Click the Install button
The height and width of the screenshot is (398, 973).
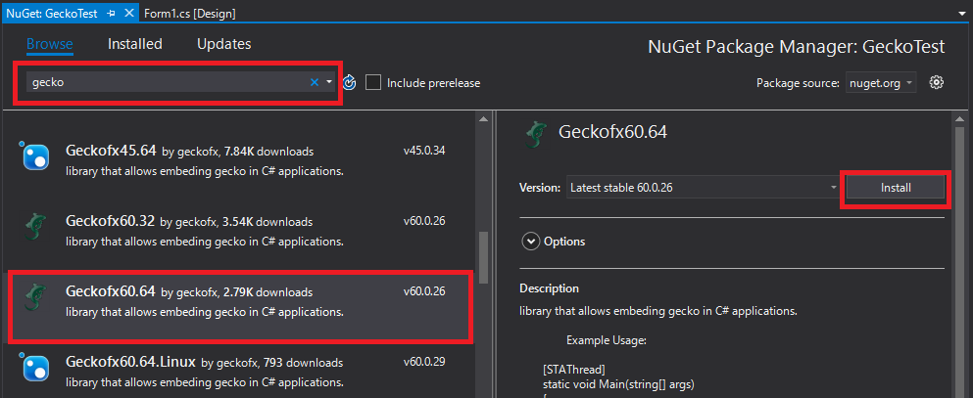[896, 188]
